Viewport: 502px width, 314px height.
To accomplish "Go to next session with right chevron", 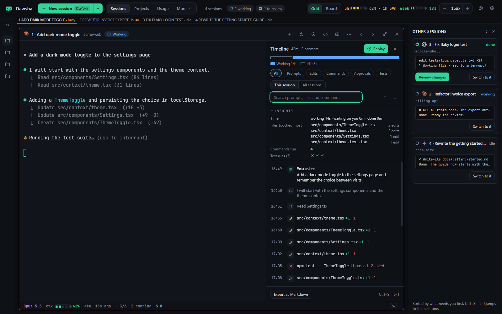I will coord(373,34).
